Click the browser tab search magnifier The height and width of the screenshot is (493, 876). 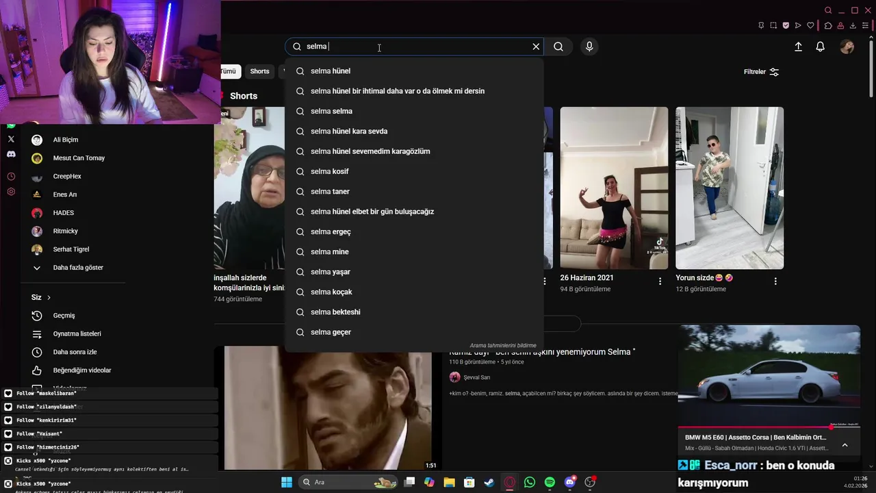point(828,10)
